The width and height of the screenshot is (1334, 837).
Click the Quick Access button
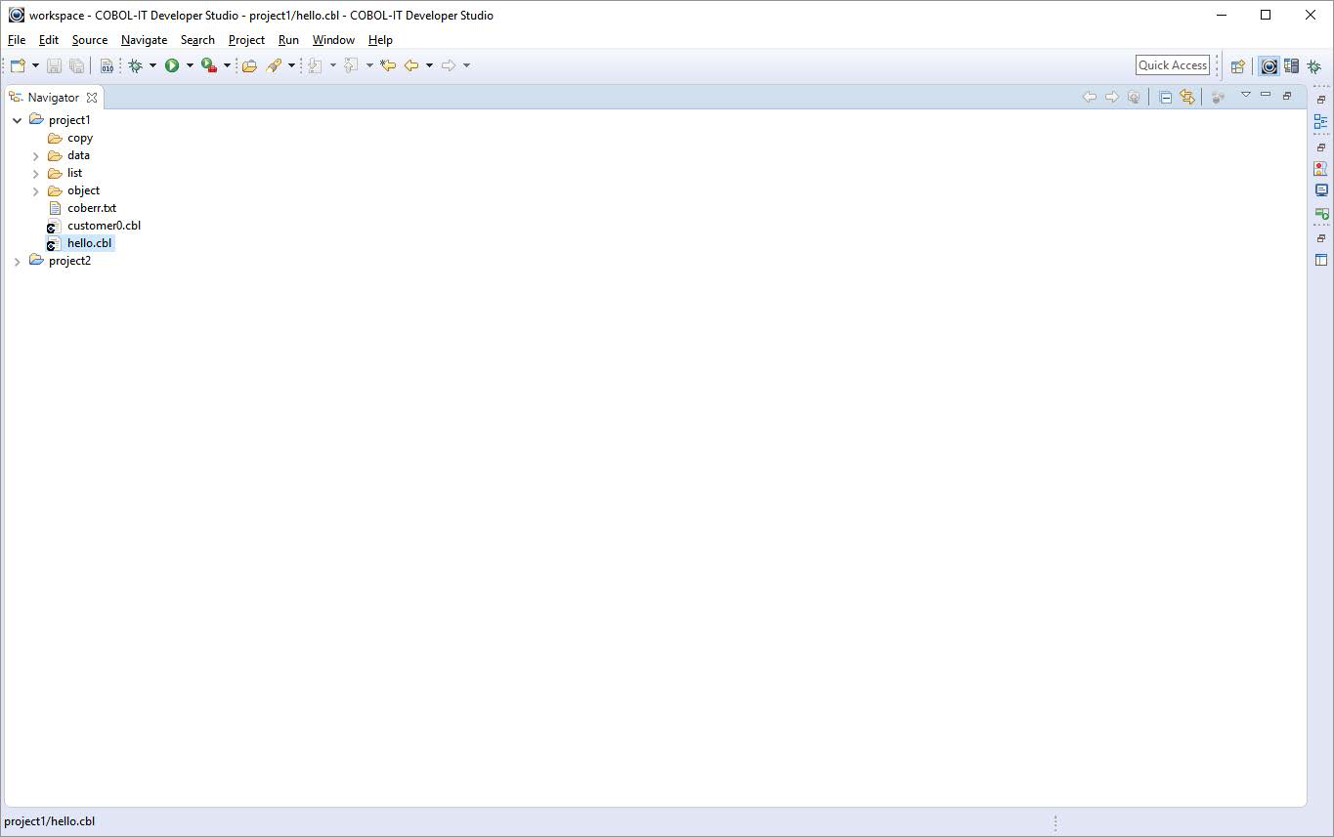coord(1172,64)
